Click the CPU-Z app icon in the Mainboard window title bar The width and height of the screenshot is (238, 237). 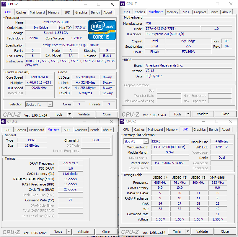pyautogui.click(x=123, y=4)
